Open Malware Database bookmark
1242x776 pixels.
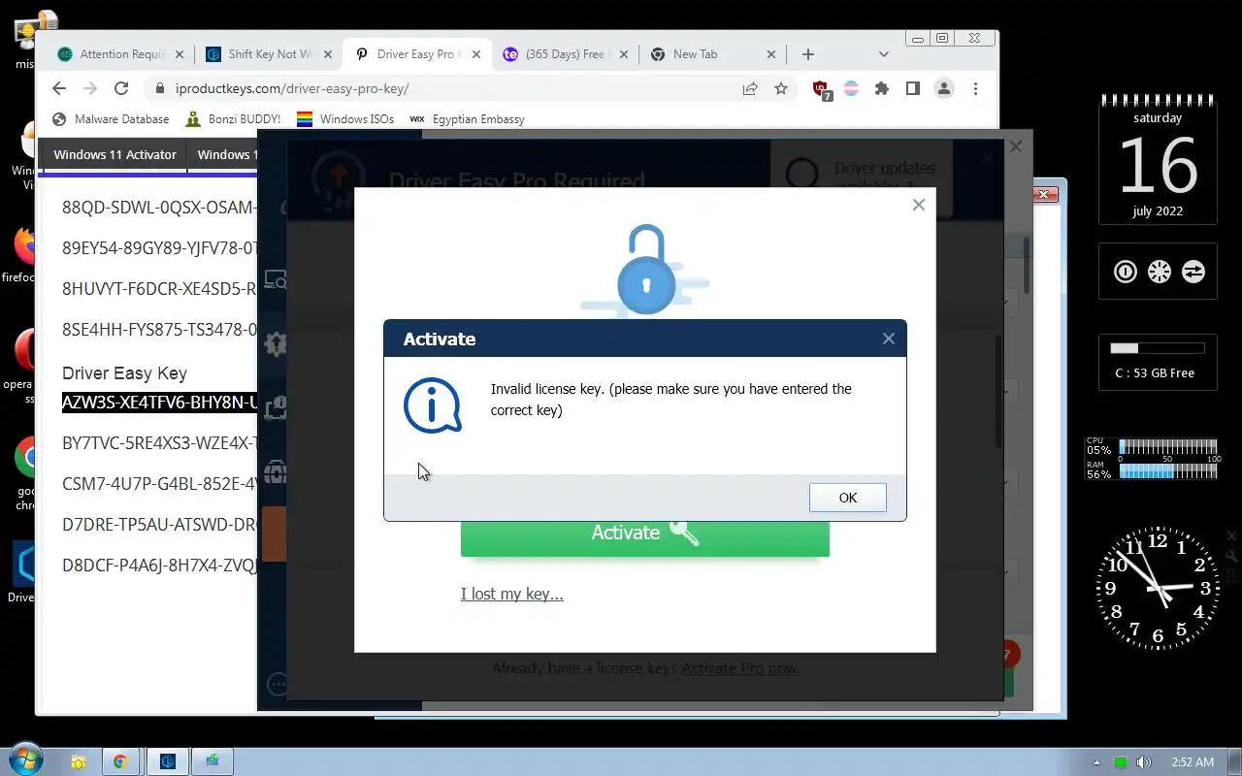click(111, 119)
